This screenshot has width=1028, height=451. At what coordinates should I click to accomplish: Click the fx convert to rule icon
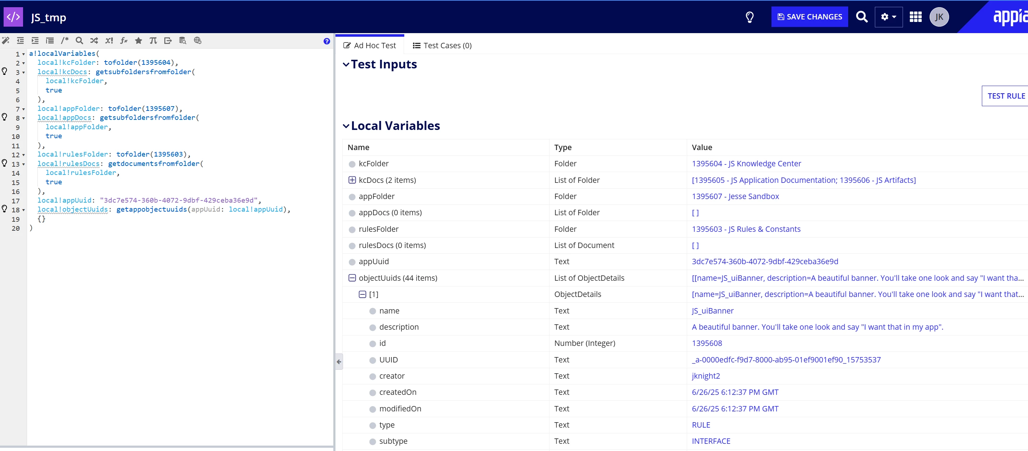click(x=124, y=40)
